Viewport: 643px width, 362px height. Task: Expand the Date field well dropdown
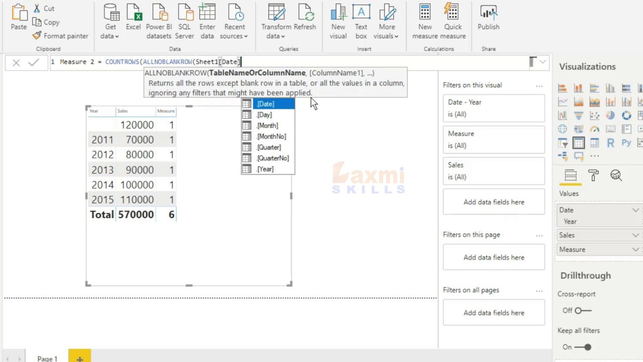pos(635,210)
